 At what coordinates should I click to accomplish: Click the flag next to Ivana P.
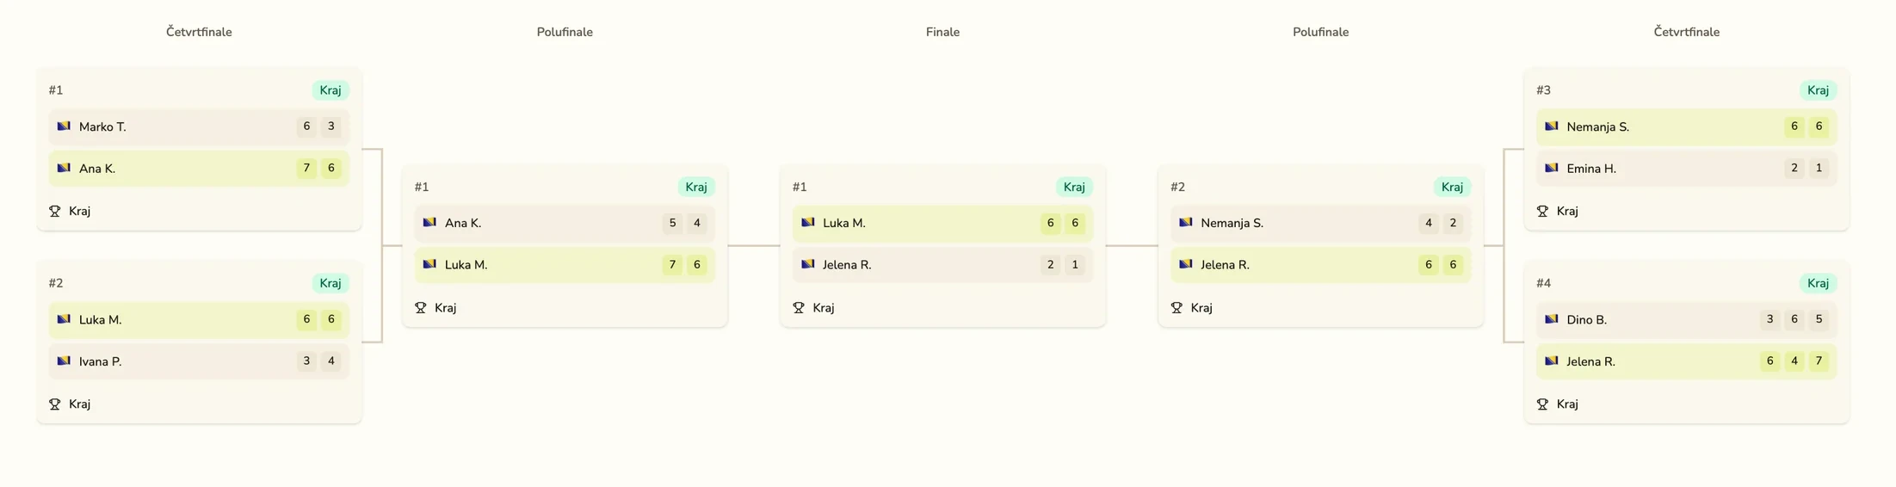[x=64, y=361]
